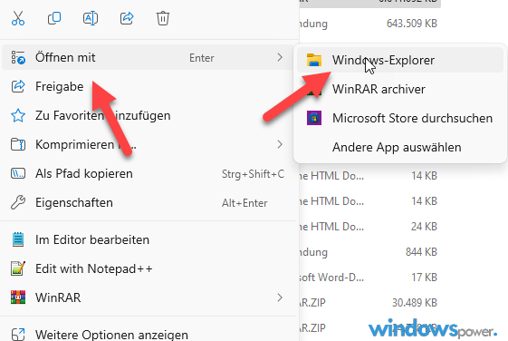Select Als Pfad kopieren
The image size is (508, 341).
tap(148, 173)
